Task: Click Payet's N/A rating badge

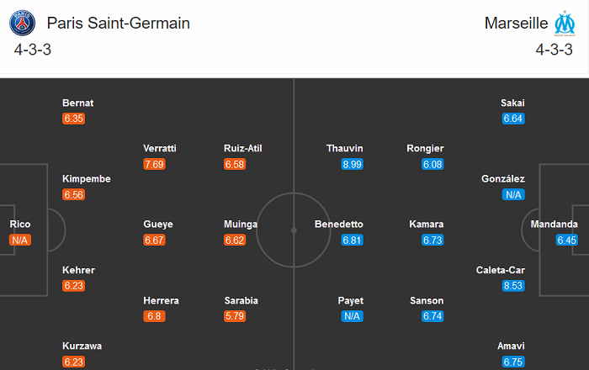Action: pos(352,316)
